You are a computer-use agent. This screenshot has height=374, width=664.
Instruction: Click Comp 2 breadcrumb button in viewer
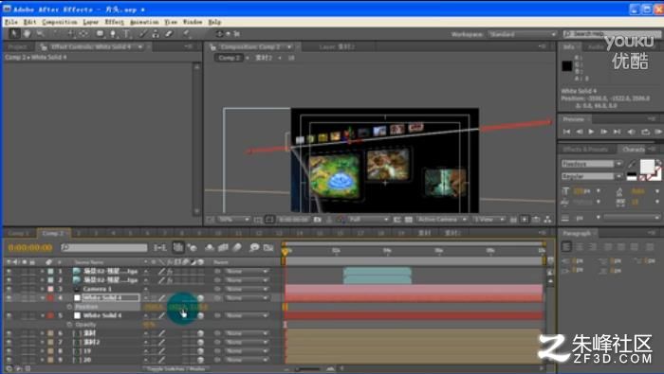click(x=230, y=58)
